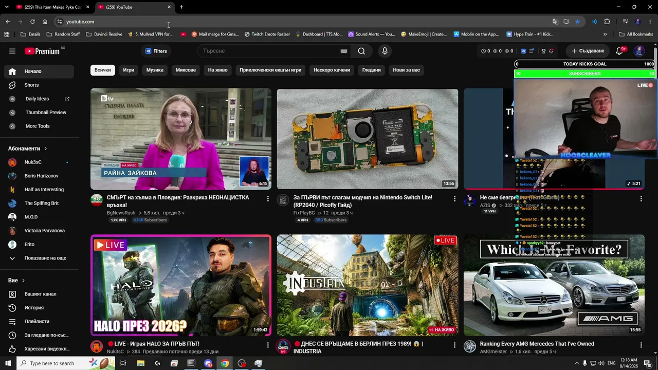The width and height of the screenshot is (658, 370).
Task: Open Thumbnail Preview tool
Action: click(x=39, y=112)
